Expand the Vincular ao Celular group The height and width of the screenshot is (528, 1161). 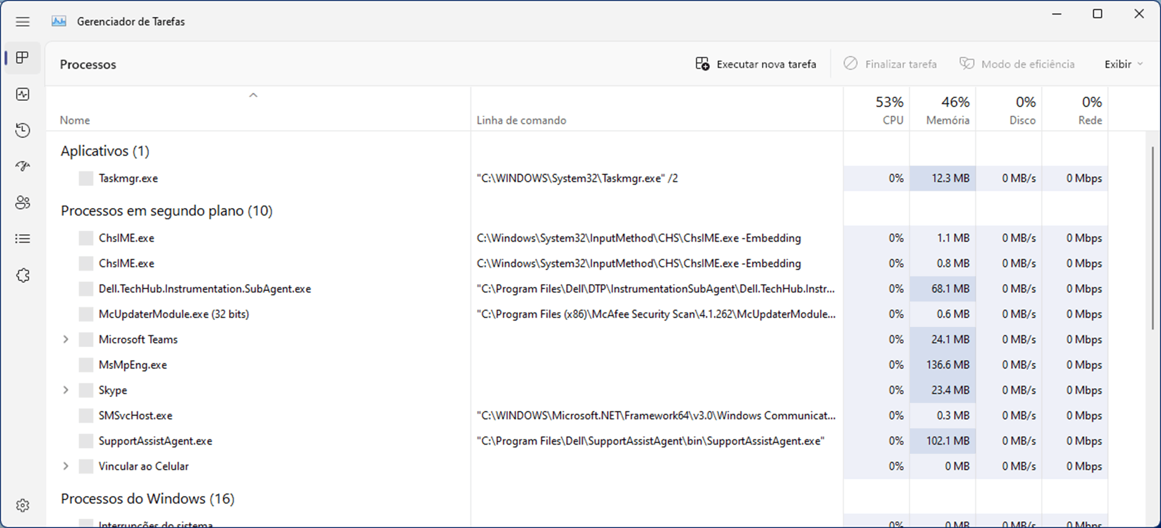66,467
